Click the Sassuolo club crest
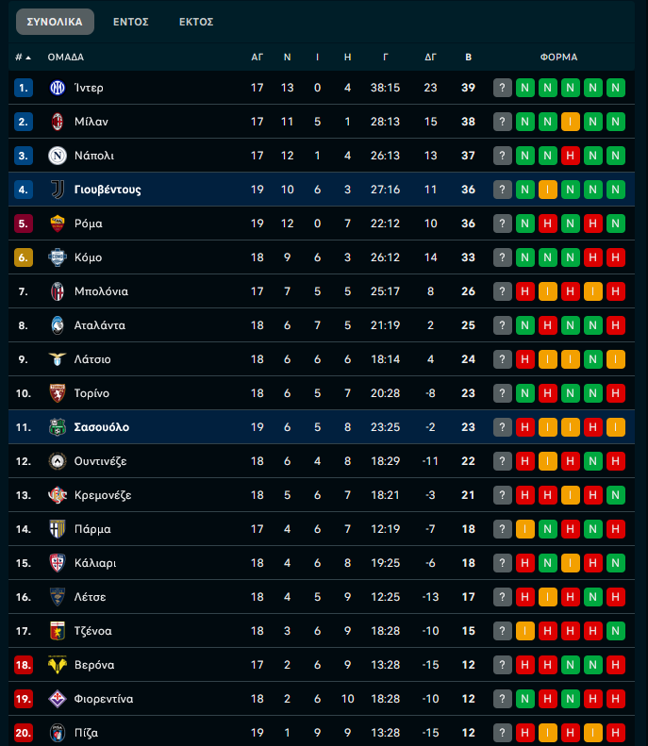This screenshot has width=648, height=746. (x=57, y=427)
